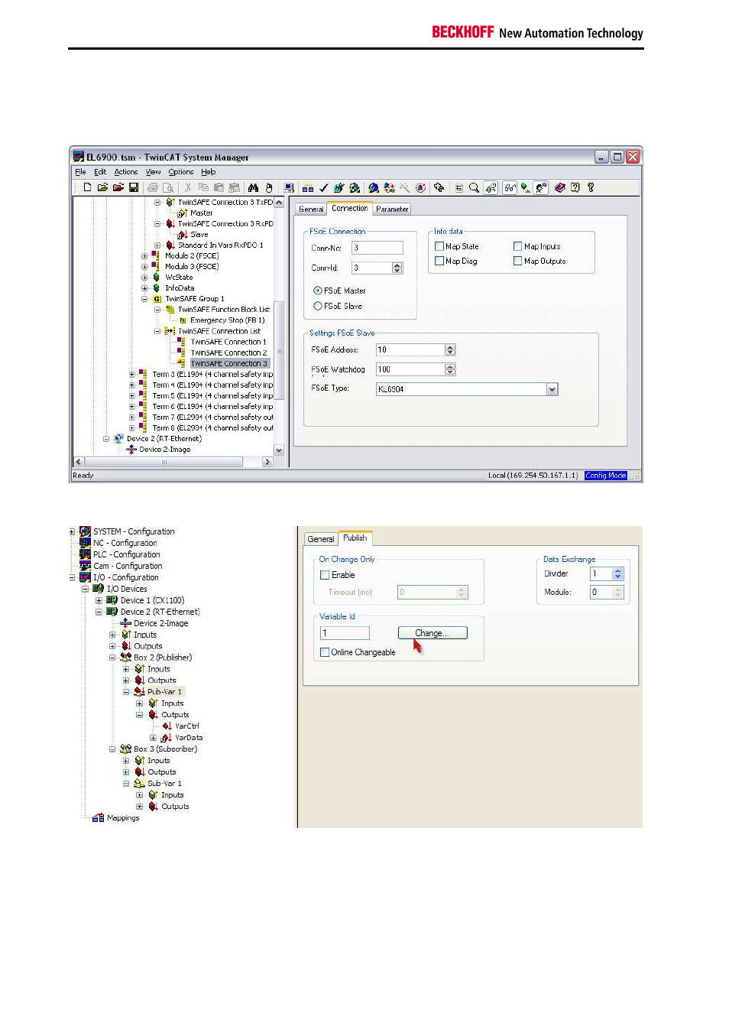
Task: Select TwinSAFE Connection 1 in the tree
Action: tap(228, 342)
